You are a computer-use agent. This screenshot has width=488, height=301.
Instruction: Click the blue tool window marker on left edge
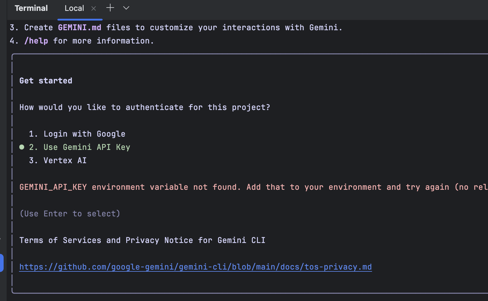point(2,263)
